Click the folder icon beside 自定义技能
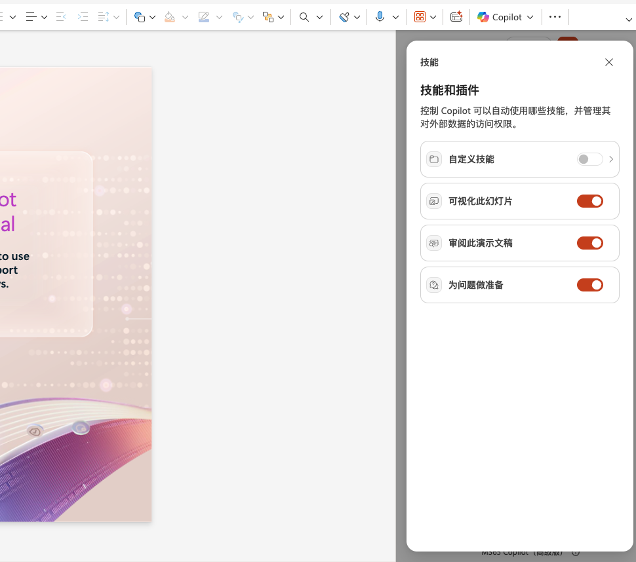Image resolution: width=636 pixels, height=562 pixels. (x=434, y=159)
